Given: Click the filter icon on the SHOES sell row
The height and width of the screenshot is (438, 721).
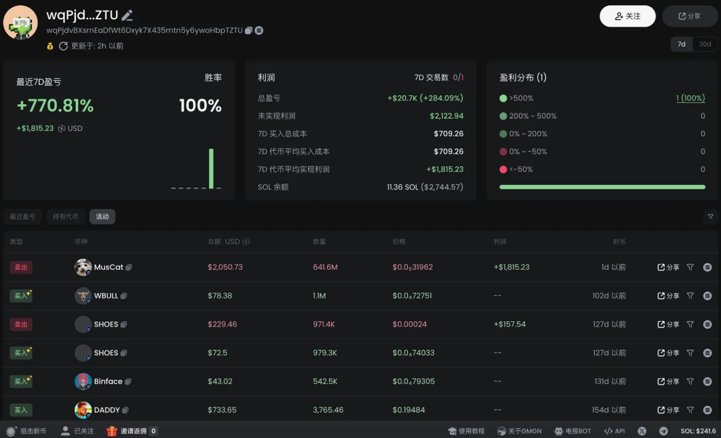Looking at the screenshot, I should click(690, 324).
